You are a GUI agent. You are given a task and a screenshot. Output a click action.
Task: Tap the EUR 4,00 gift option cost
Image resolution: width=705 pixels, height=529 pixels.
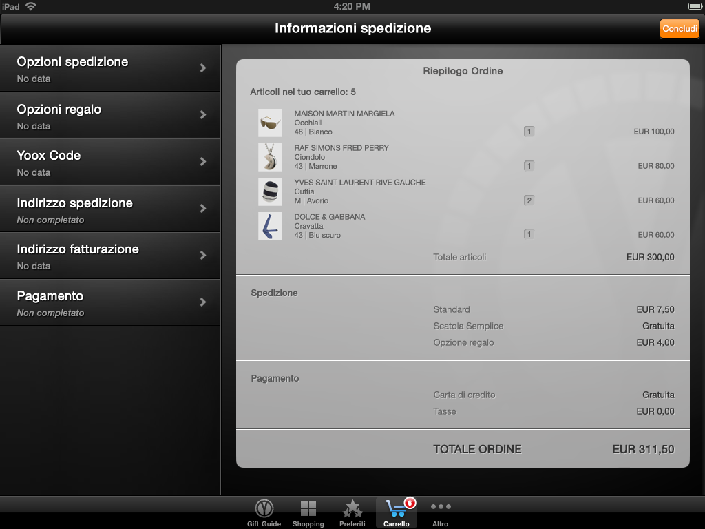click(x=655, y=343)
